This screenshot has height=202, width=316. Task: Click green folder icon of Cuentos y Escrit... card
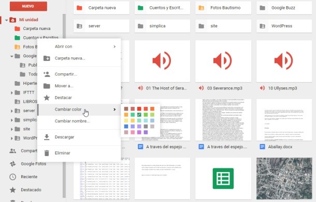140,8
